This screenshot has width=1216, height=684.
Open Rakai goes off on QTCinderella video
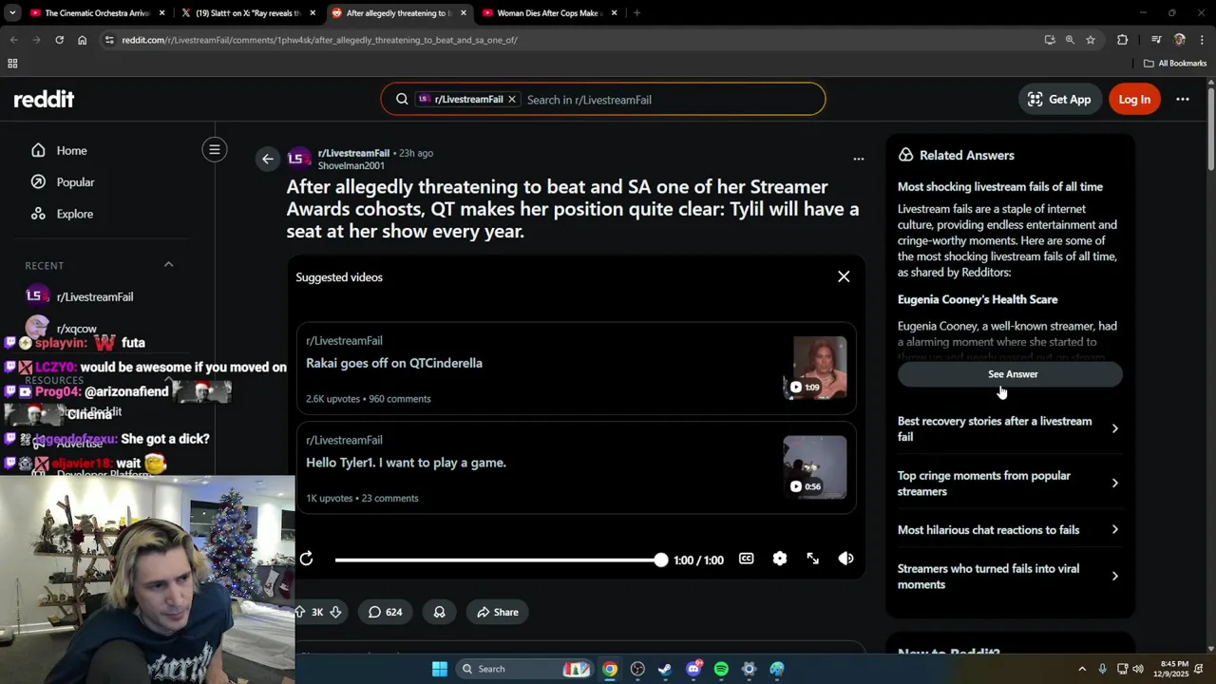[394, 363]
